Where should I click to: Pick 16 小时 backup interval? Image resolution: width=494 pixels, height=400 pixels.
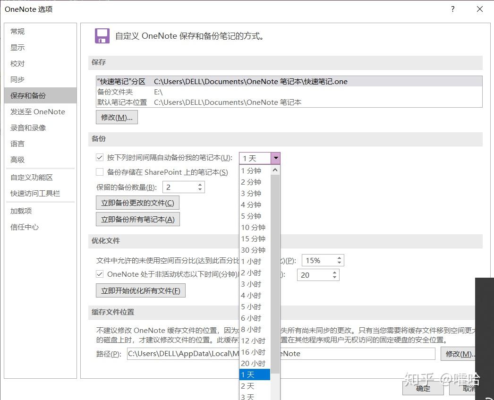255,352
